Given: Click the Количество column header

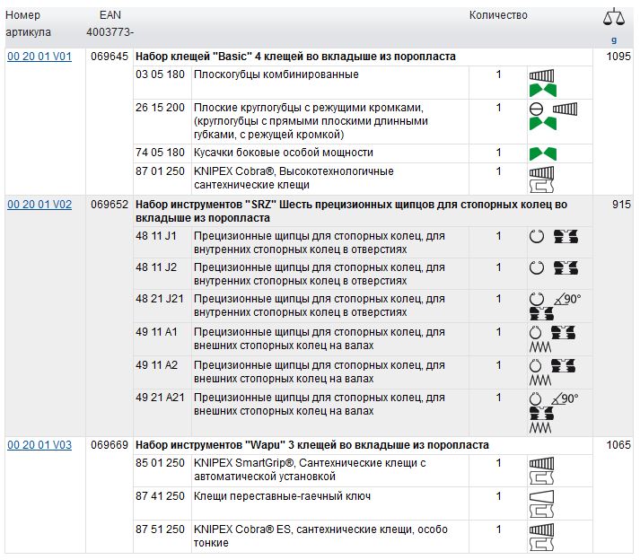Looking at the screenshot, I should tap(498, 15).
